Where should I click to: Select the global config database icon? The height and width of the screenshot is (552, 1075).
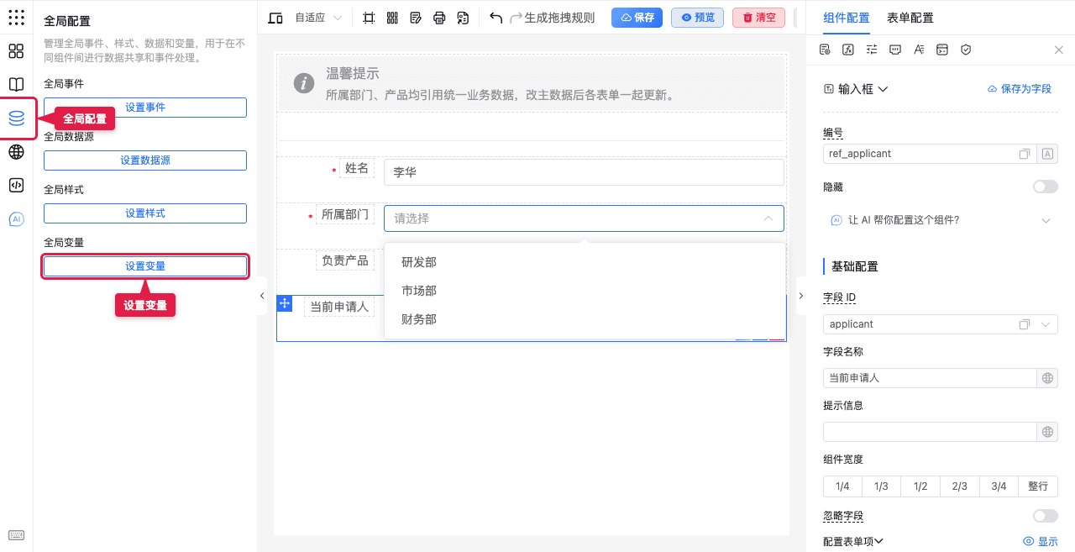[x=16, y=118]
